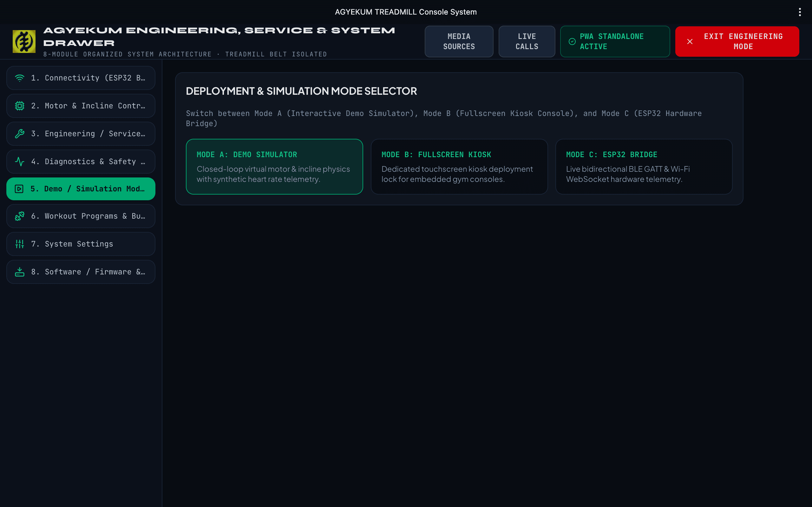Open 6. Workout Programs module
This screenshot has height=507, width=812.
point(81,216)
